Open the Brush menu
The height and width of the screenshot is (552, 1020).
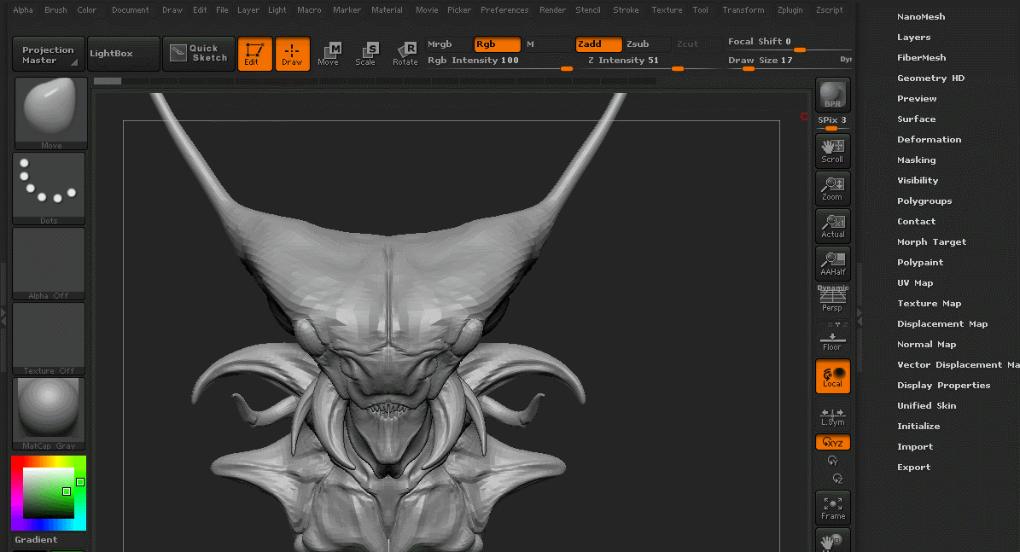click(x=55, y=9)
